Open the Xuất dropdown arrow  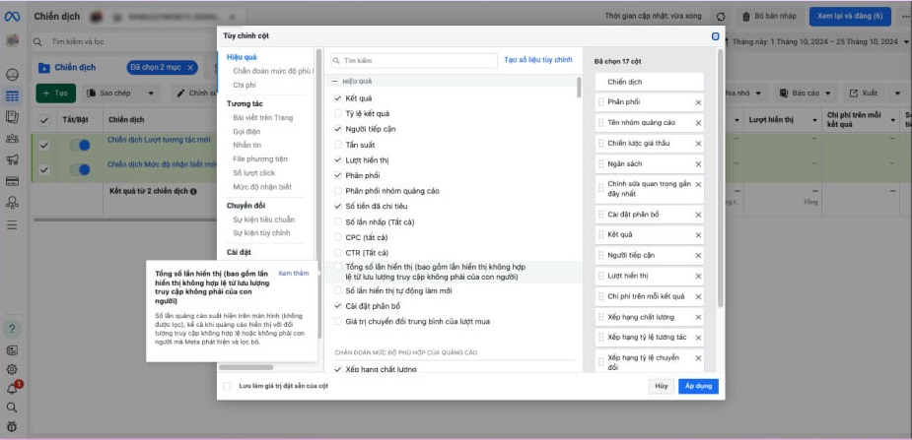click(897, 93)
